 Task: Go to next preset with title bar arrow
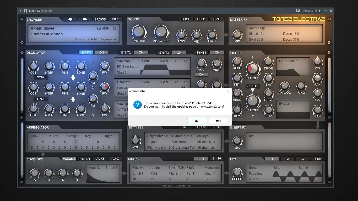point(320,11)
